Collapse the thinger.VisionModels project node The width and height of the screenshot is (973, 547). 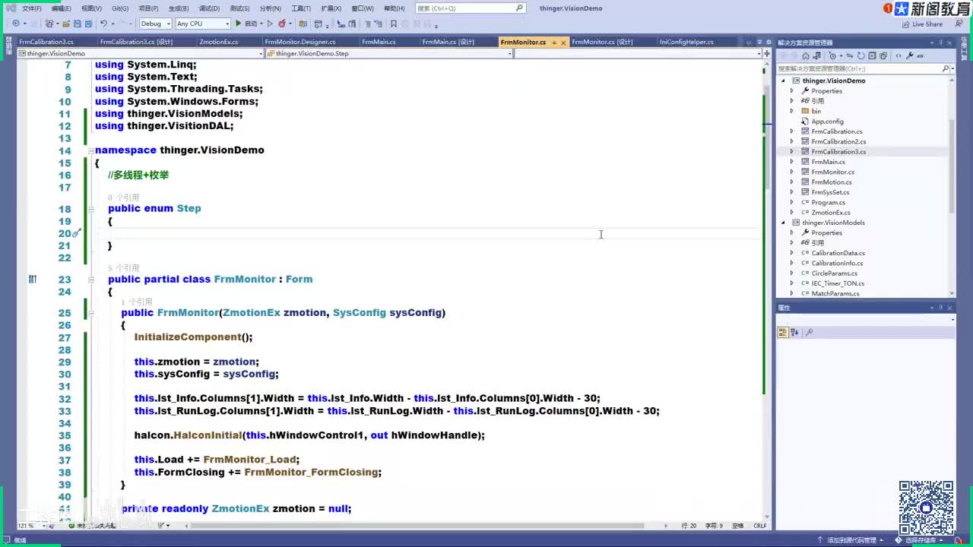click(x=784, y=223)
